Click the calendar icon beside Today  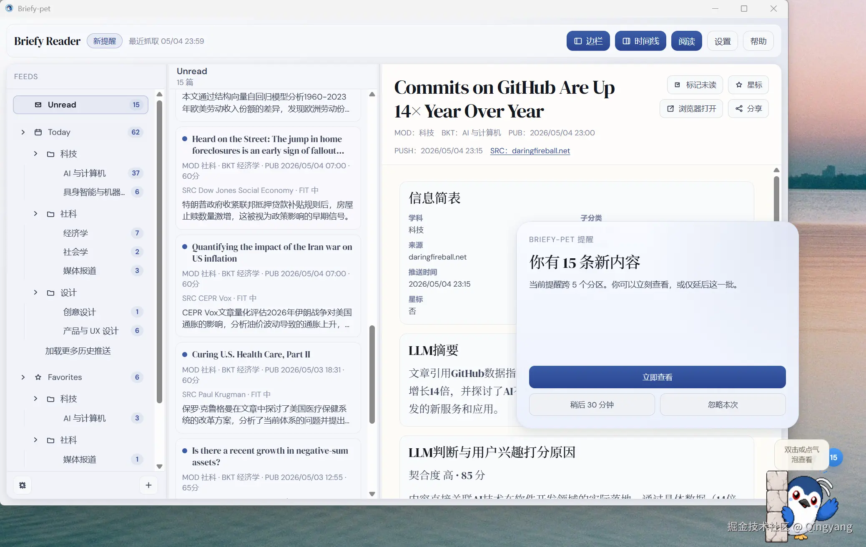(38, 132)
